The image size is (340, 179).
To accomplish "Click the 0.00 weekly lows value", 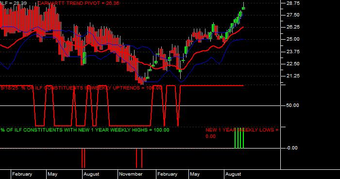I will (x=210, y=136).
